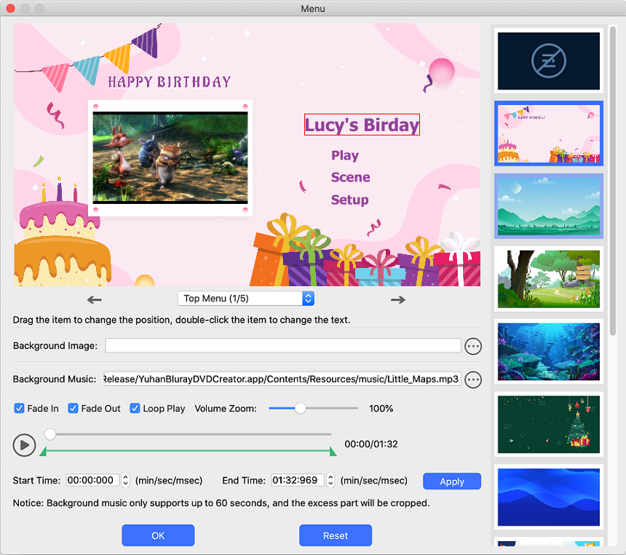Click the Volume Zoom slider handle

(x=300, y=409)
